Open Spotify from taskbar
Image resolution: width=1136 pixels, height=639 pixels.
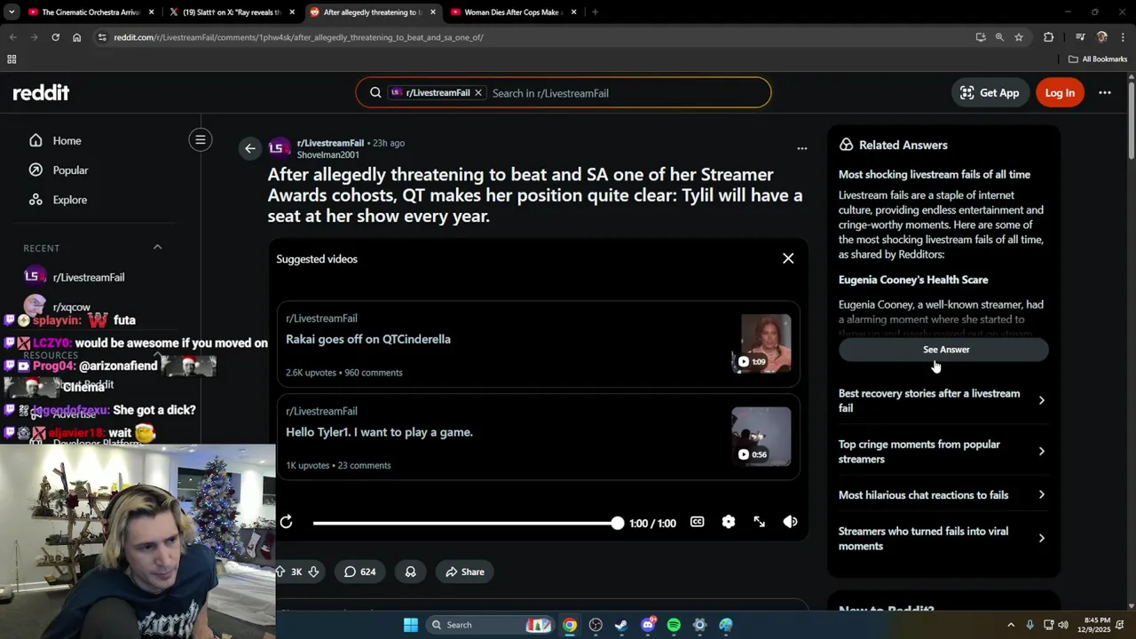pyautogui.click(x=674, y=625)
